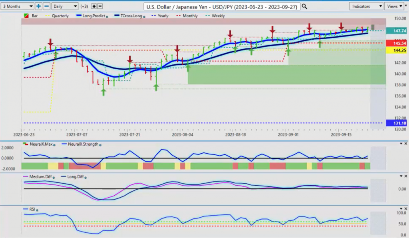Click the settings dot next to NeuralX.Max
The width and height of the screenshot is (409, 238).
[x=54, y=145]
